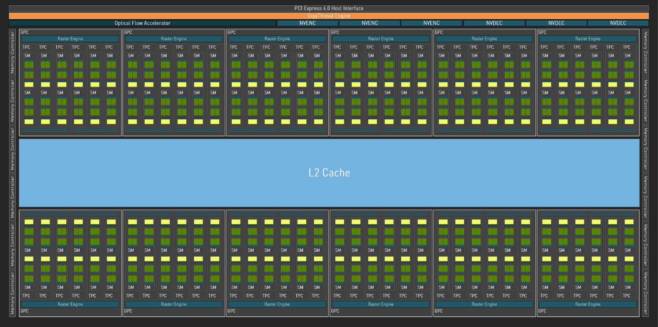This screenshot has height=327, width=658.
Task: Click Raster Engine in the bottom-left GPC
Action: (x=70, y=304)
